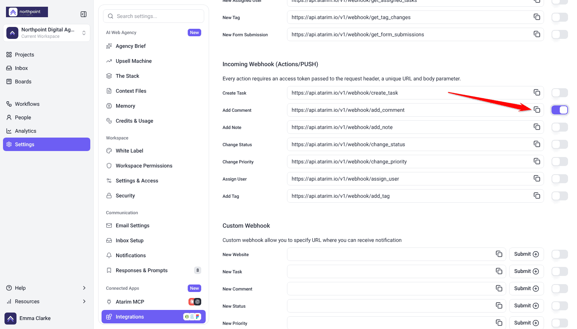Open Agency Brief settings
The width and height of the screenshot is (577, 329).
tap(154, 46)
